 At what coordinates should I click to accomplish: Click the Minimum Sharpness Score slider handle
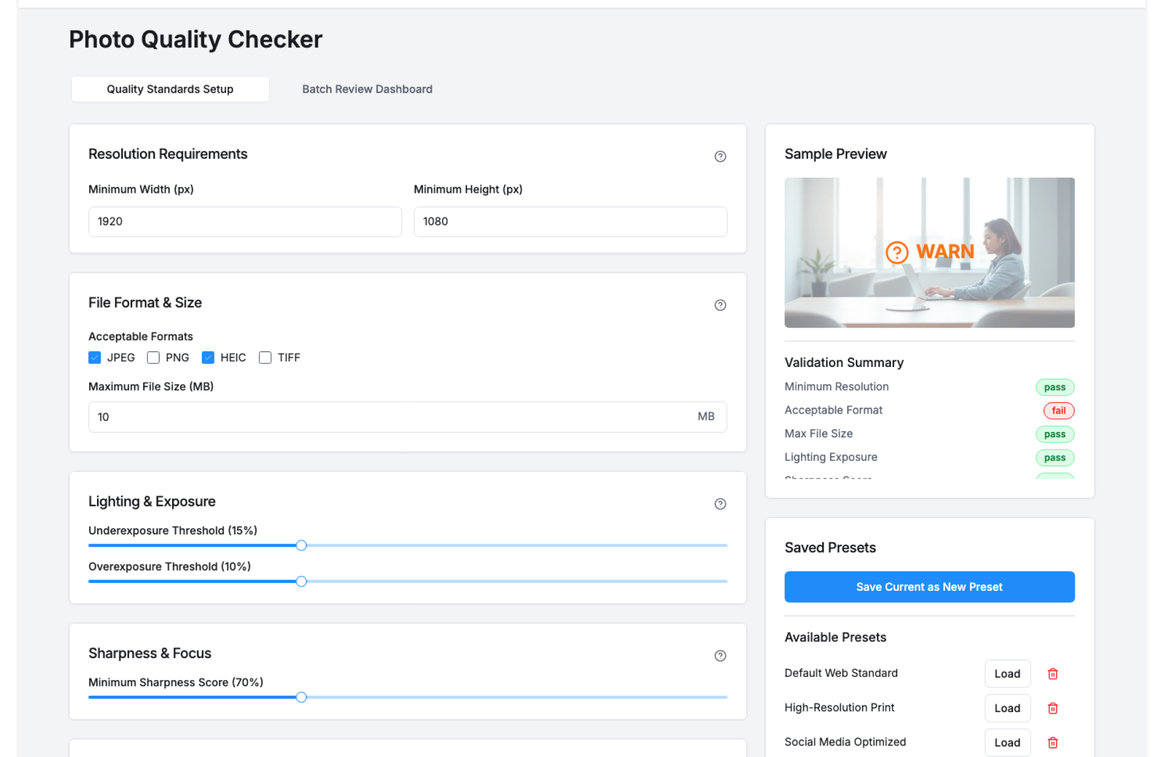coord(301,698)
